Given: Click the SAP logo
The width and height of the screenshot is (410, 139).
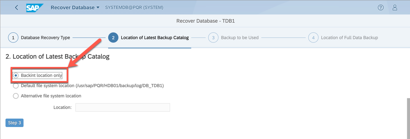Looking at the screenshot, I should coord(35,8).
